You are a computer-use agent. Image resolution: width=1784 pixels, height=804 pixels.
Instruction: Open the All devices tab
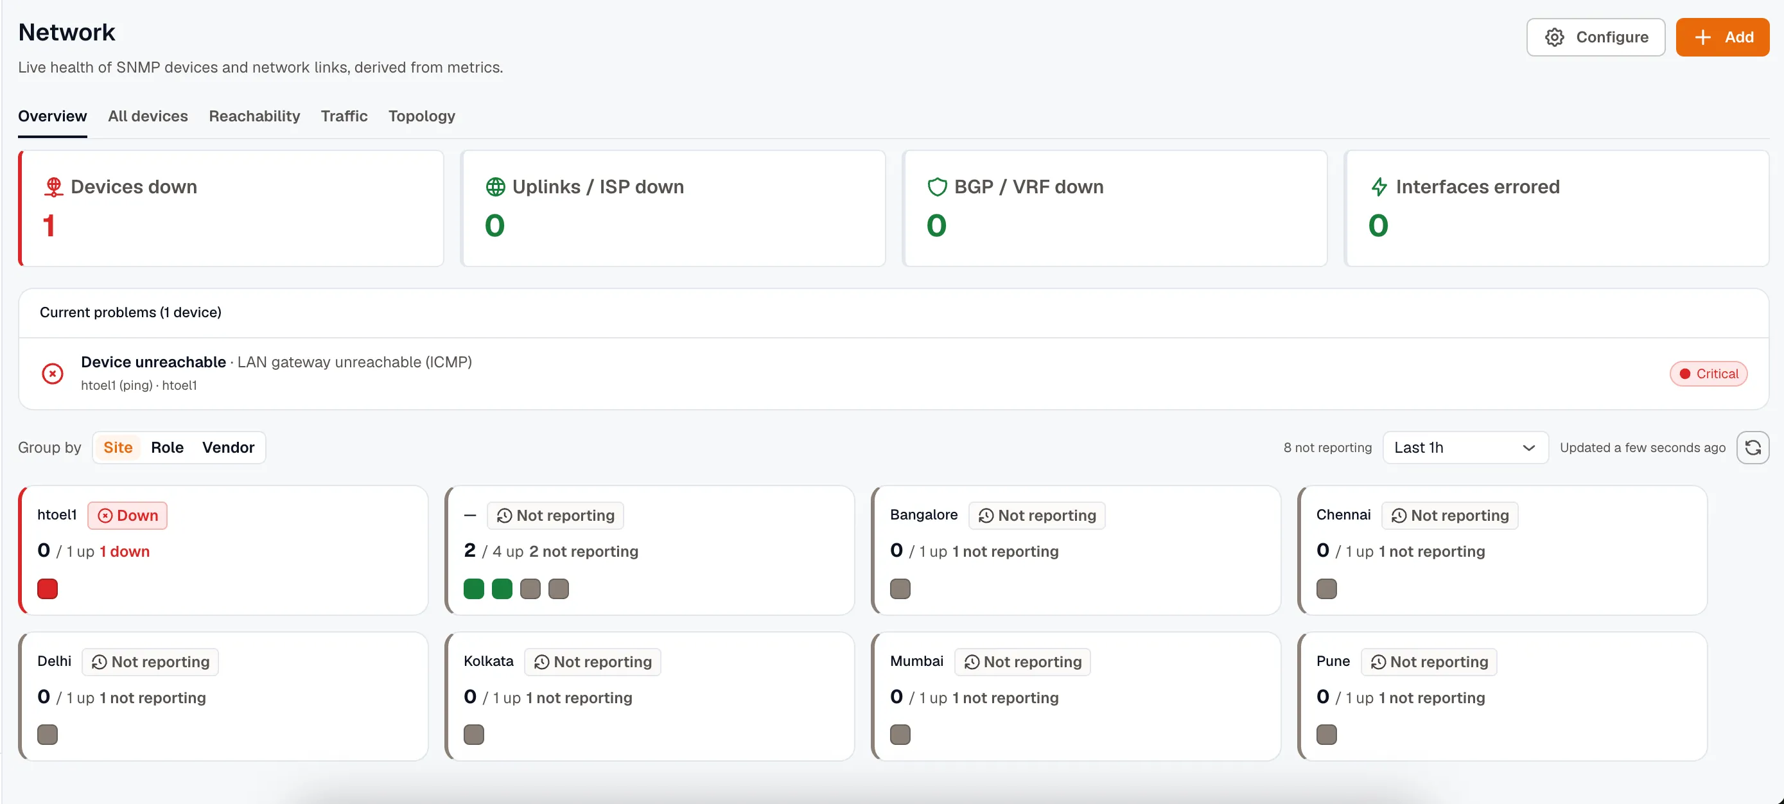tap(148, 116)
